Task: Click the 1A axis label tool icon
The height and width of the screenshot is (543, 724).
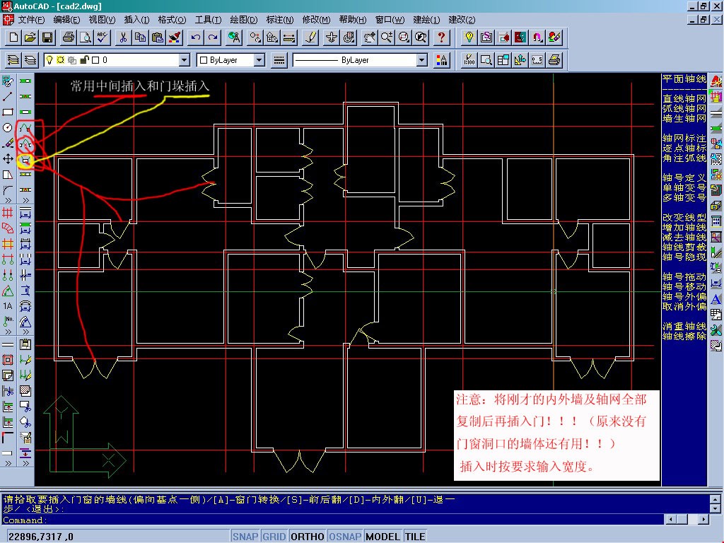Action: [8, 305]
